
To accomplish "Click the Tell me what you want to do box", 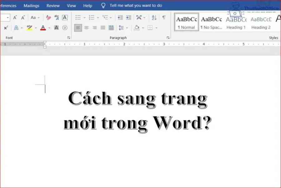I will pyautogui.click(x=136, y=6).
